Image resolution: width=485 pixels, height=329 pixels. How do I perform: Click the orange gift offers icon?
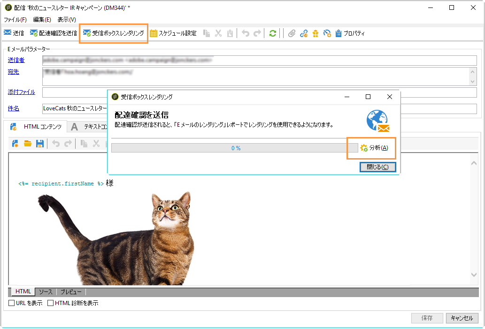click(316, 33)
